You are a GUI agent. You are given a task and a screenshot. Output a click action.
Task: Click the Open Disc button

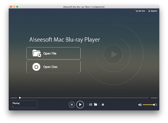53,67
